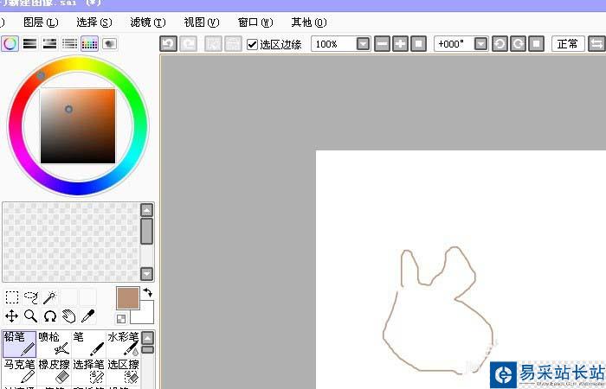Select the zoom magnifier tool
This screenshot has width=606, height=389.
point(31,316)
